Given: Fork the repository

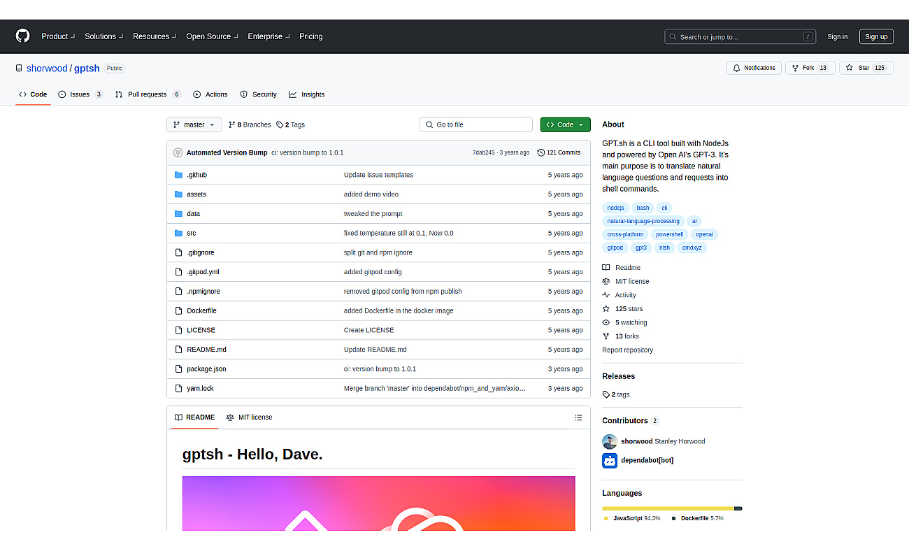Looking at the screenshot, I should (x=810, y=68).
